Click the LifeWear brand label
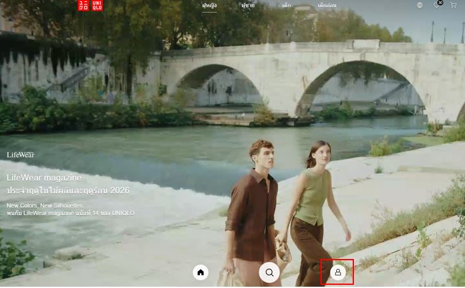The image size is (465, 288). pyautogui.click(x=20, y=154)
